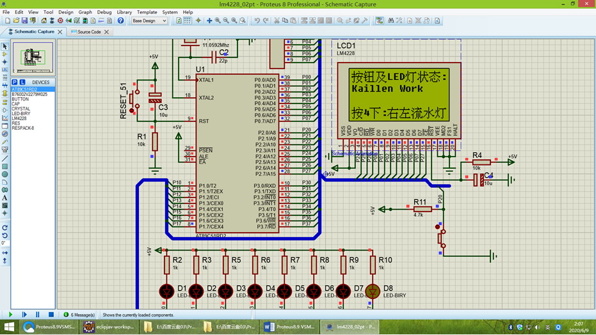
Task: Click the Rotate Clockwise icon
Action: click(4, 228)
